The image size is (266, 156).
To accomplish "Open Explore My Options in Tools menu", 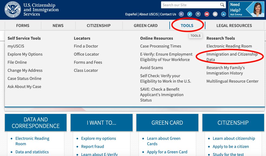I will point(25,54).
